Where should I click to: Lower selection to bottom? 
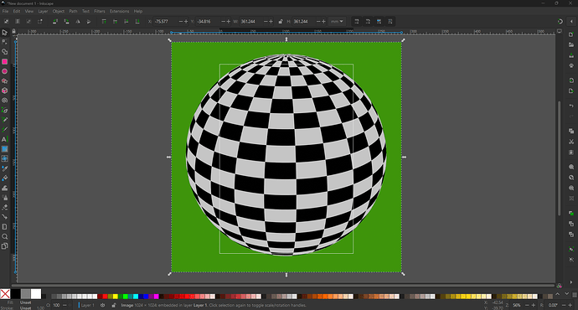point(137,22)
